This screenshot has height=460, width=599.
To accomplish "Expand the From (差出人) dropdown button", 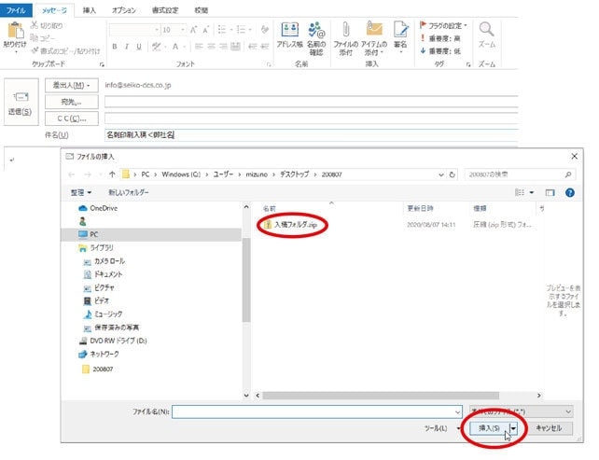I will point(70,85).
